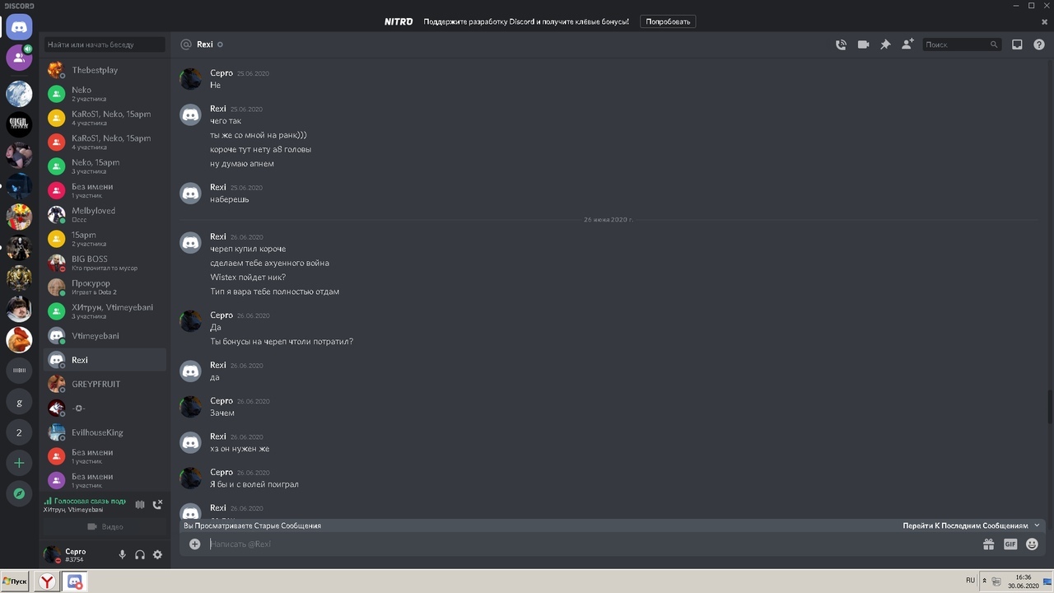The width and height of the screenshot is (1054, 593).
Task: Toggle headphones deafen
Action: click(x=140, y=555)
